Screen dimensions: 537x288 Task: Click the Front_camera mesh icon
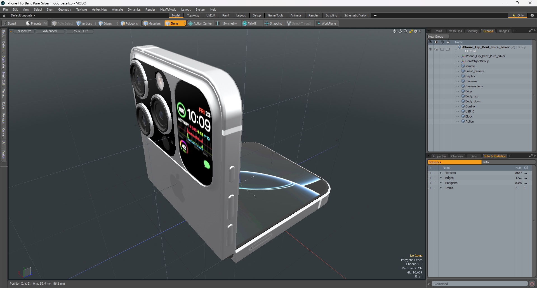tap(463, 71)
